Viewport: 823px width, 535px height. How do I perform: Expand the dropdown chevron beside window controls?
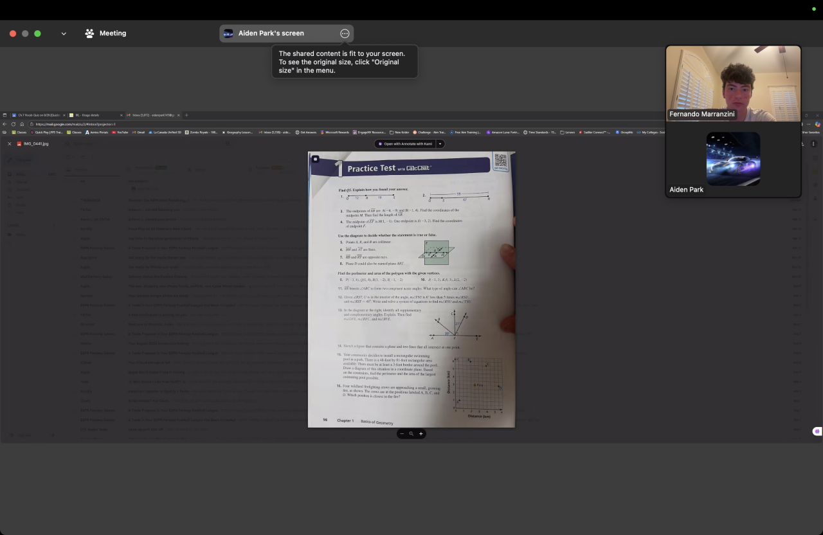pyautogui.click(x=64, y=33)
